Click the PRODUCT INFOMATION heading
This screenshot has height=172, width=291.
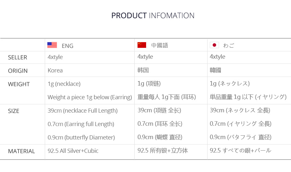pyautogui.click(x=153, y=16)
